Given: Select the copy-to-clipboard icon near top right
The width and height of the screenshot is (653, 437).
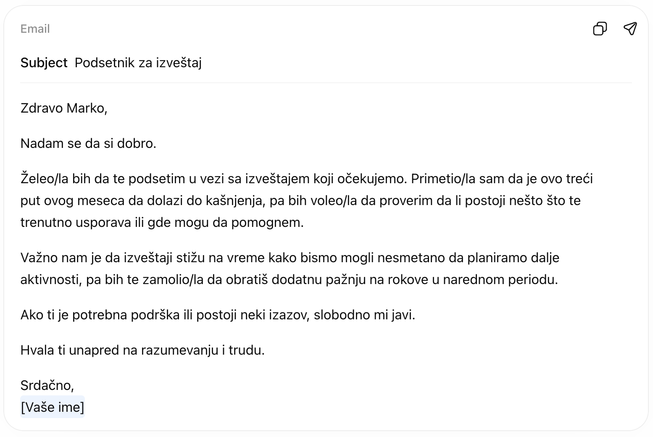Looking at the screenshot, I should click(x=600, y=29).
